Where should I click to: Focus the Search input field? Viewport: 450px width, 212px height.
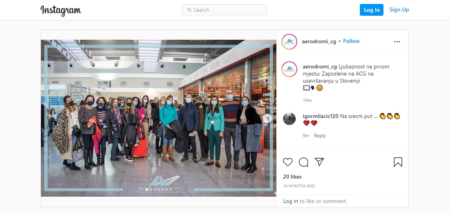pyautogui.click(x=224, y=10)
